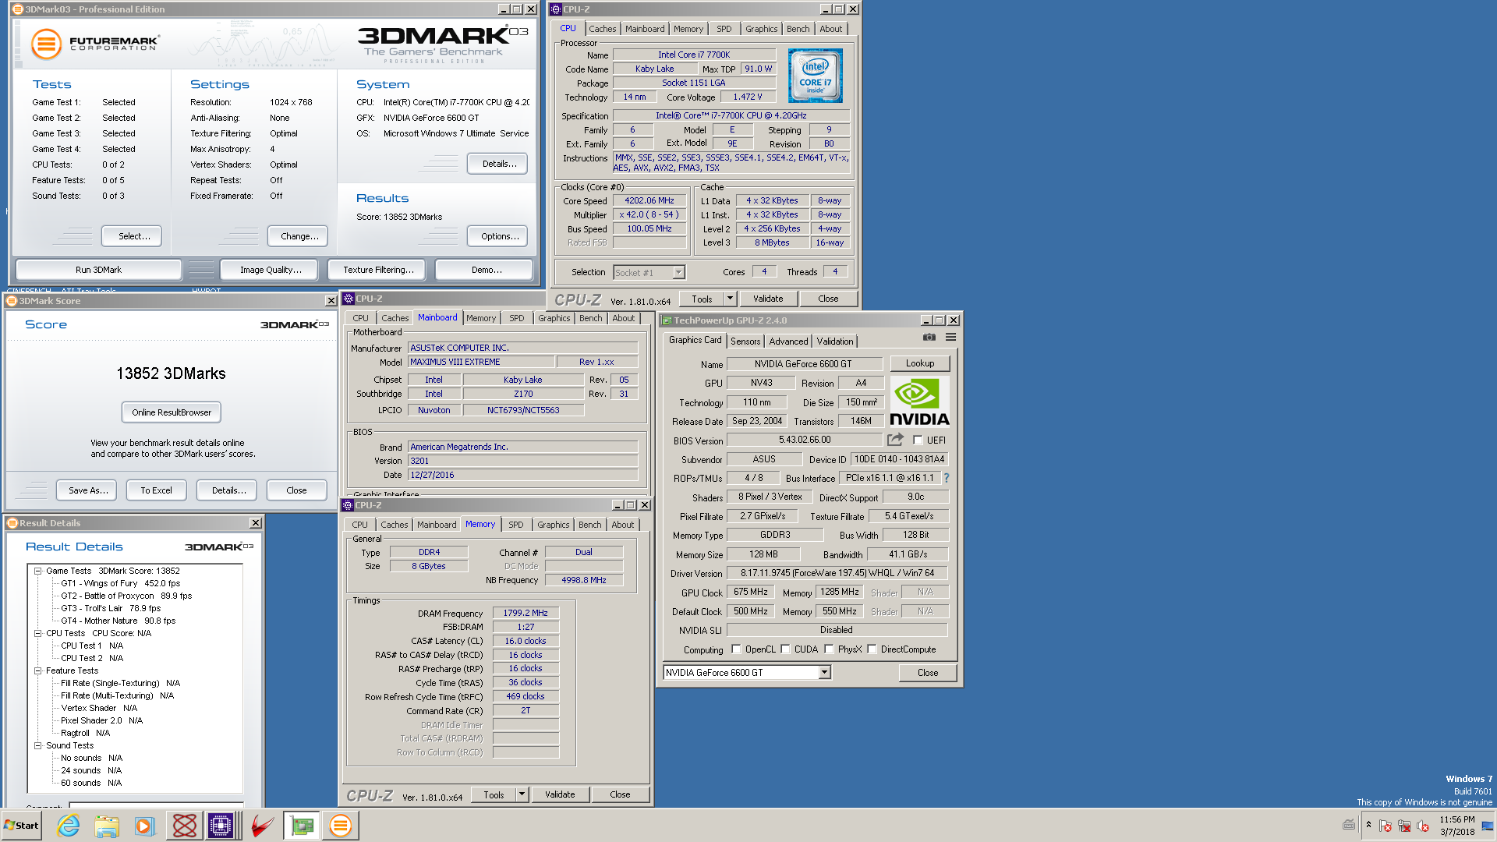This screenshot has width=1497, height=842.
Task: Click the network disconnected tray icon
Action: pyautogui.click(x=1404, y=826)
